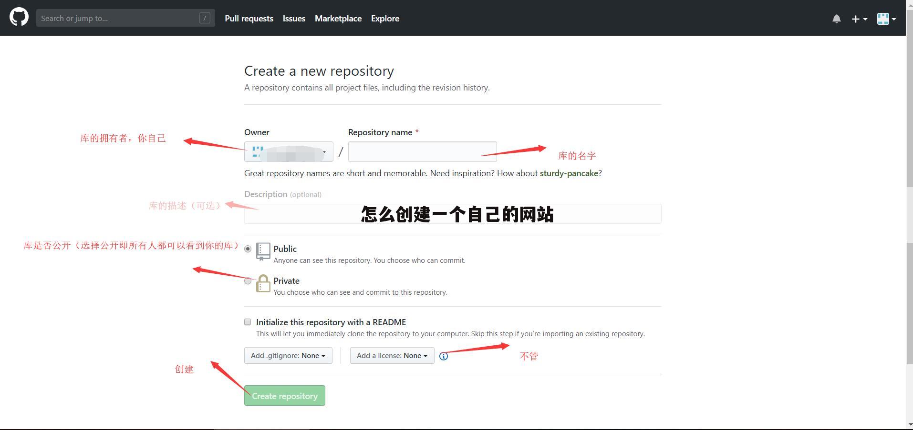Open the Issues page
The image size is (913, 430).
click(x=294, y=19)
